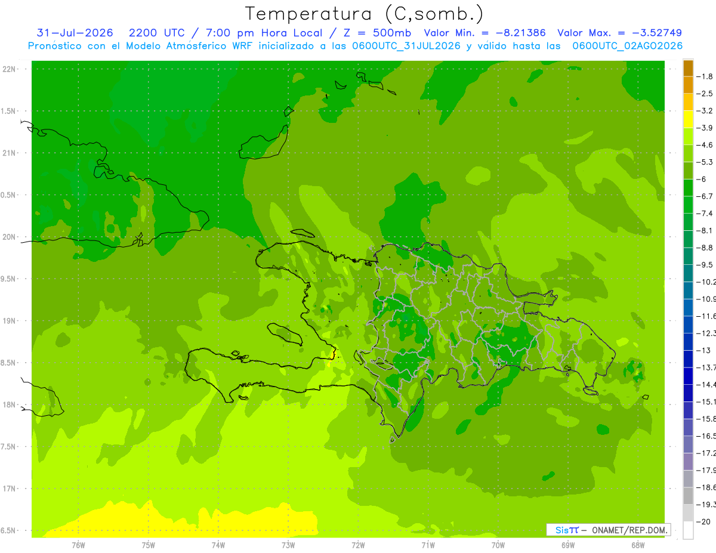
Task: Click the "-2.5" colorbar value
Action: tap(705, 94)
